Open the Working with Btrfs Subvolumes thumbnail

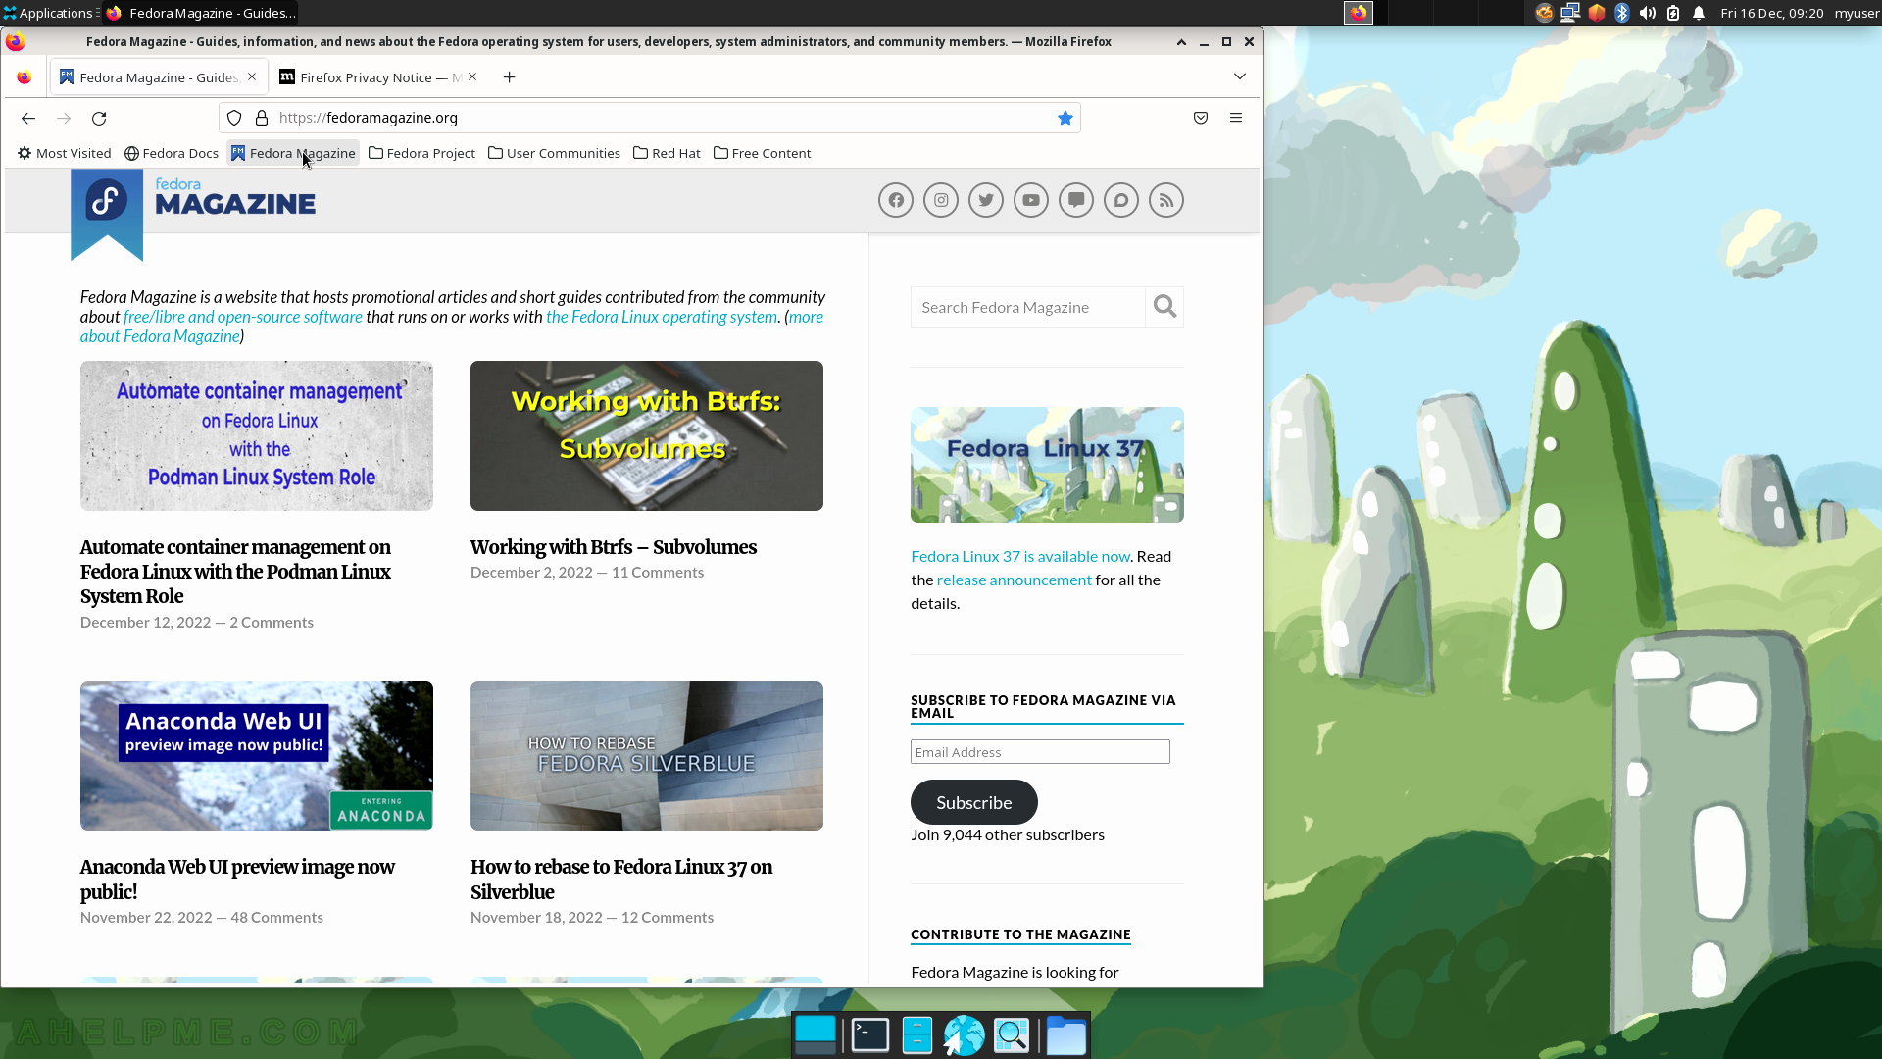coord(647,435)
